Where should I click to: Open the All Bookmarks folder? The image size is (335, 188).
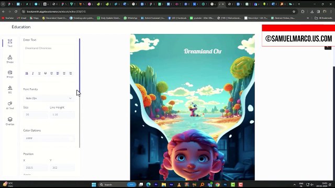click(323, 18)
